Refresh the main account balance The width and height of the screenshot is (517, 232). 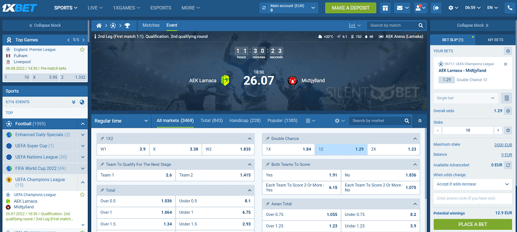click(264, 8)
